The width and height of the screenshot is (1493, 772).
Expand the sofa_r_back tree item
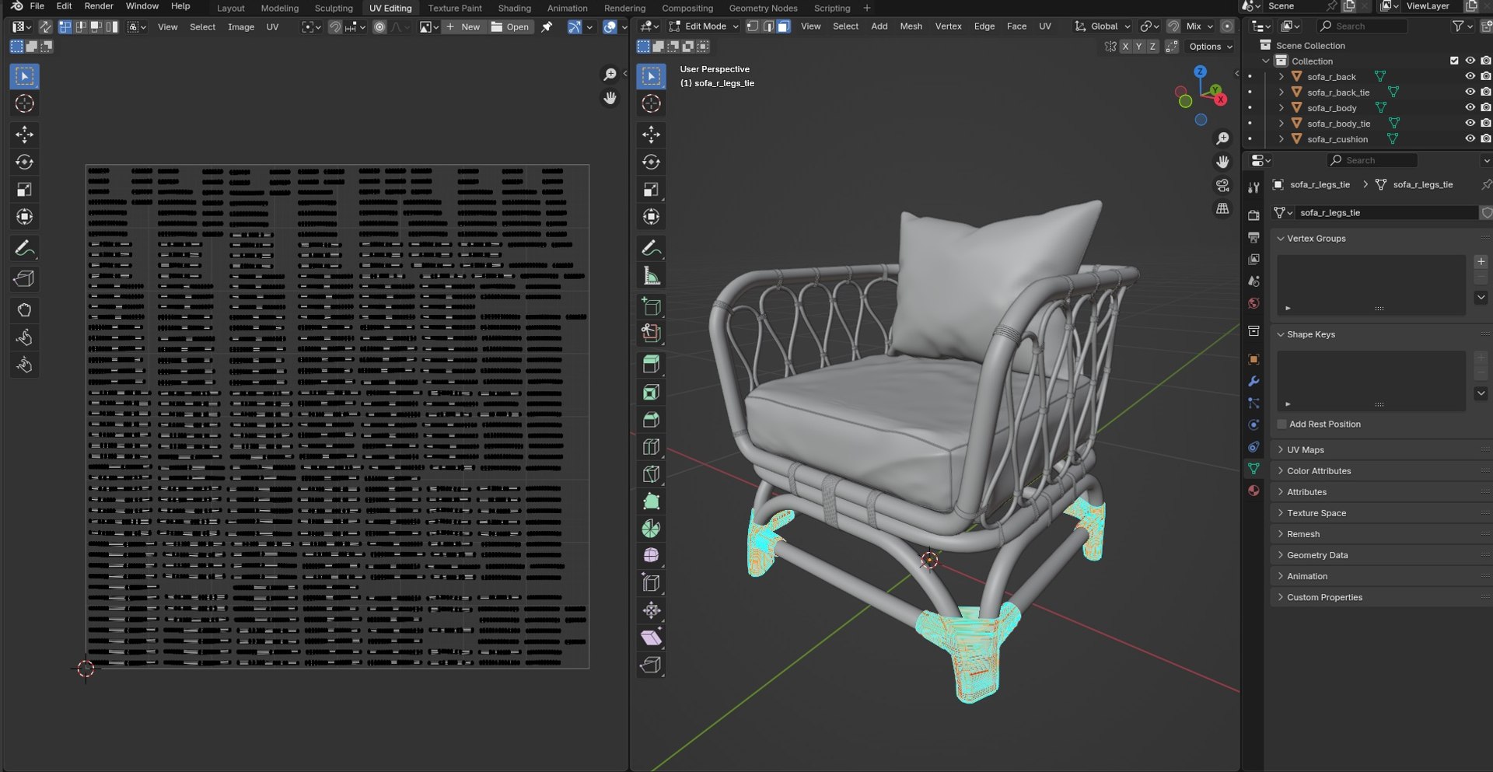click(1281, 76)
